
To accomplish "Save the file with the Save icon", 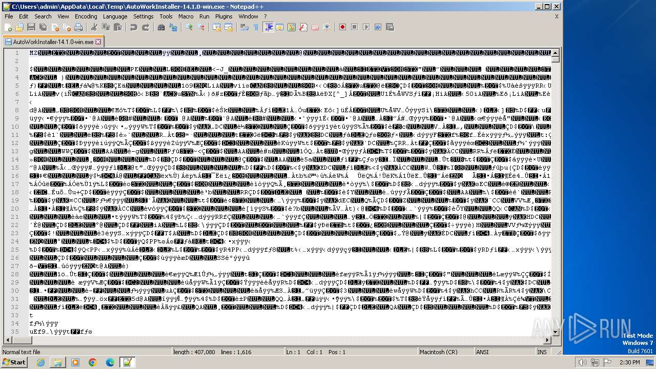I will tap(31, 27).
